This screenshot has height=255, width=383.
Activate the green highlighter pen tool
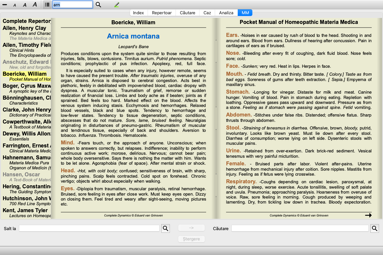(116, 5)
